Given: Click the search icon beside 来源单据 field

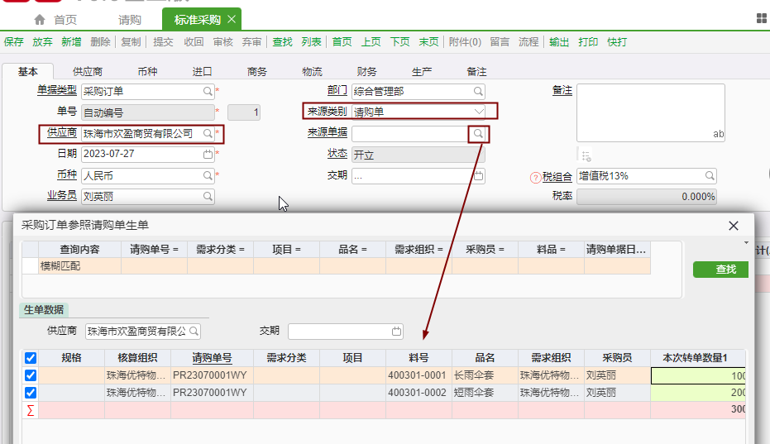Looking at the screenshot, I should coord(478,133).
